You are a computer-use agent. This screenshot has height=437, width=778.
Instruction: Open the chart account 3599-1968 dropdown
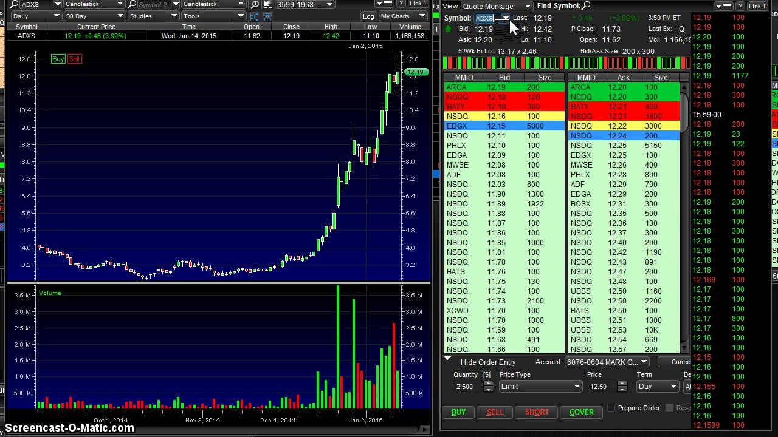point(305,4)
